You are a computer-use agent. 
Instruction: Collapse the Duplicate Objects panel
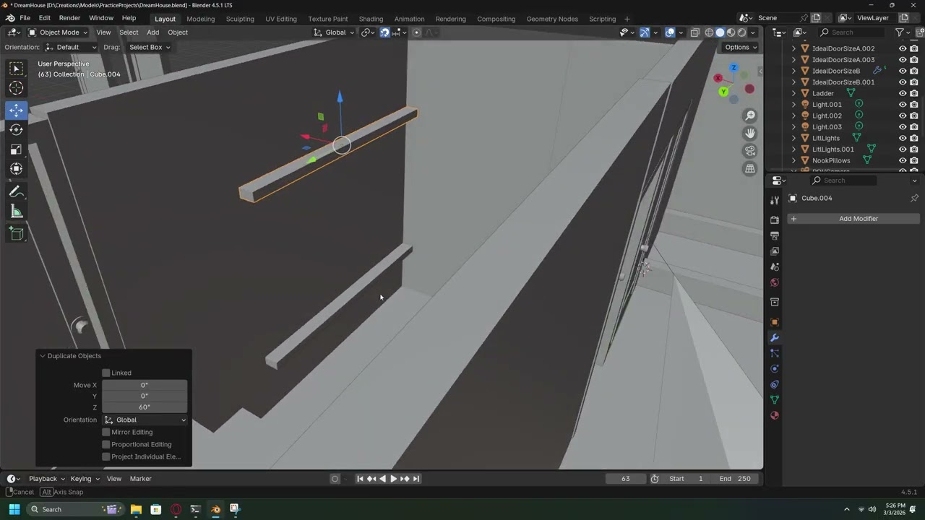(43, 356)
